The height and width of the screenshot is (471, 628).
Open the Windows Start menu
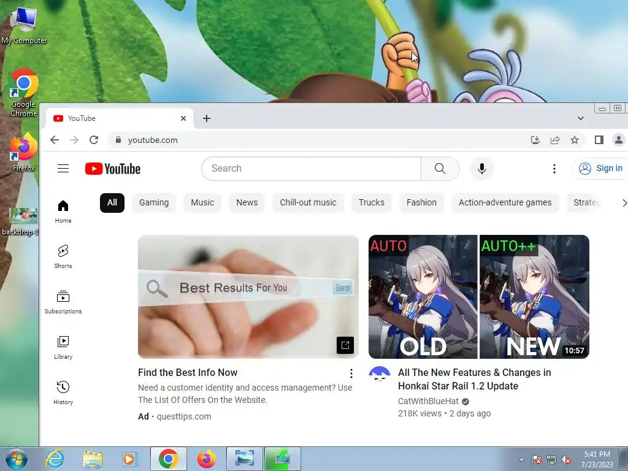(x=16, y=459)
